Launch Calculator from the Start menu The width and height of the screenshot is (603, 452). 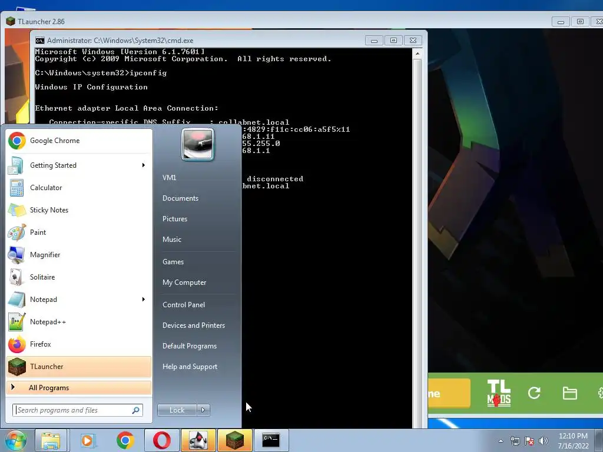79,188
